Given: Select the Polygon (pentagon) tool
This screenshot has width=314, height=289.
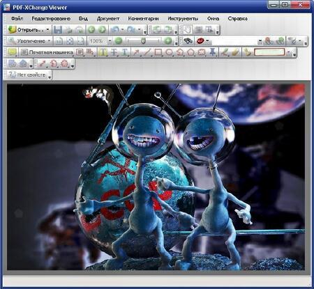Looking at the screenshot, I should click(x=190, y=52).
